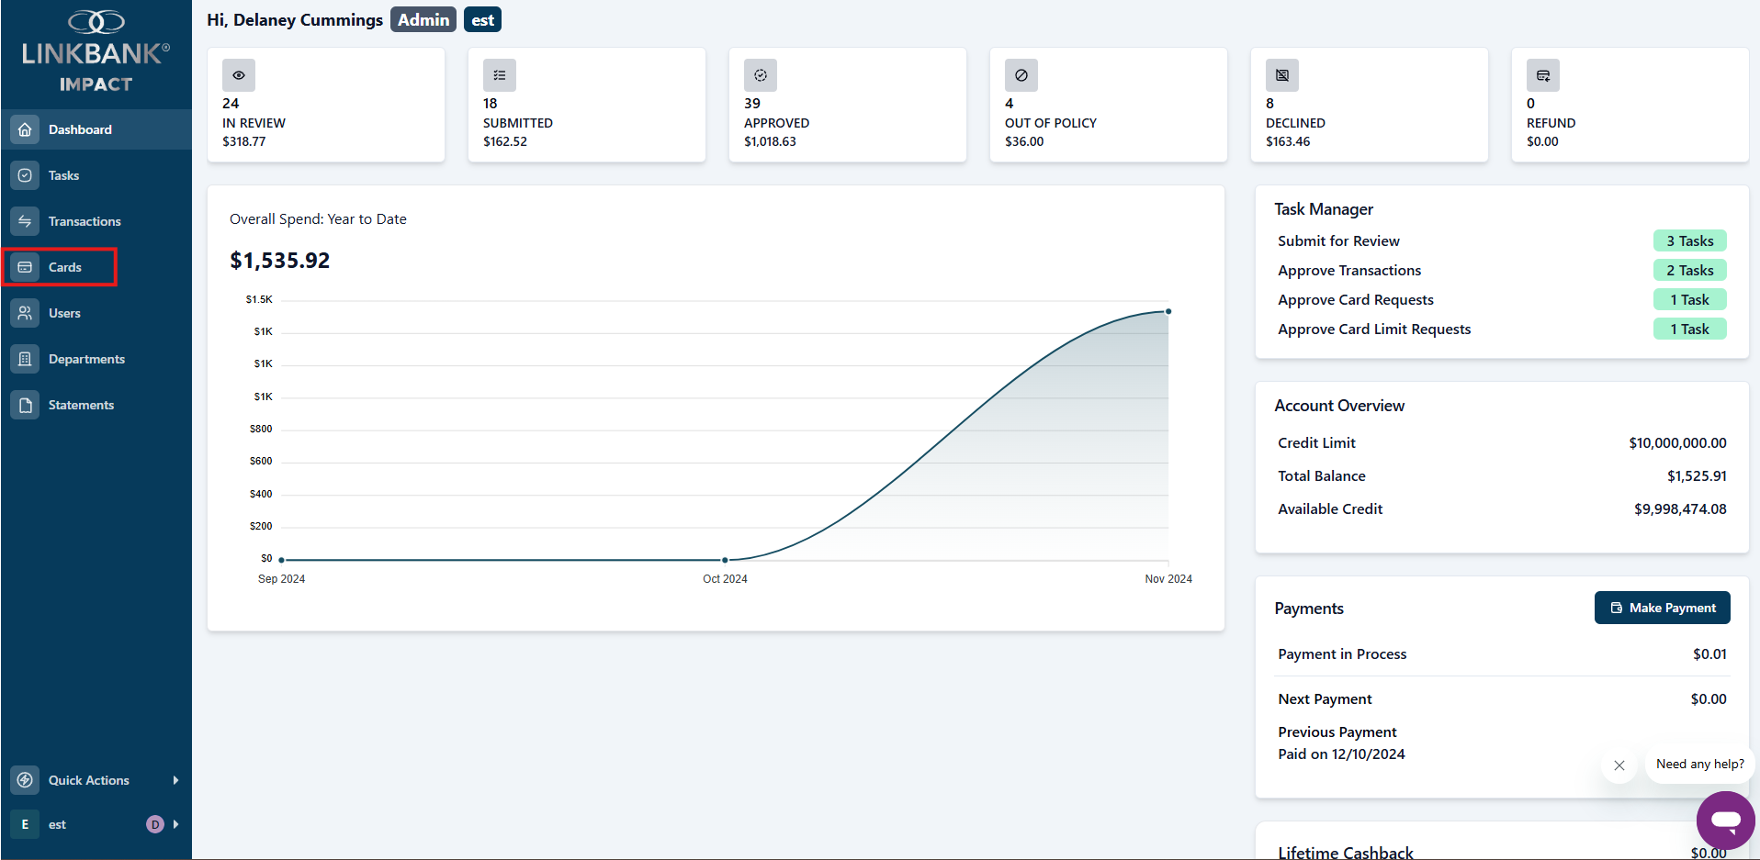Click the Dashboard home icon in sidebar
The width and height of the screenshot is (1760, 860).
[25, 129]
